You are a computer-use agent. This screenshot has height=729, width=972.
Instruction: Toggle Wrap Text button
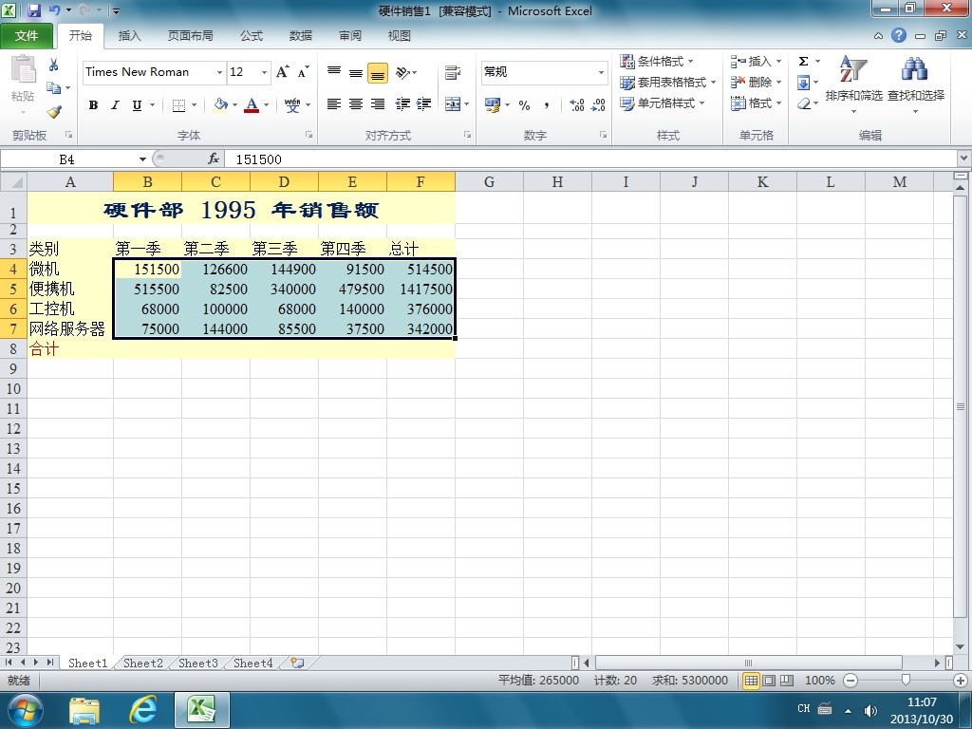click(x=453, y=72)
